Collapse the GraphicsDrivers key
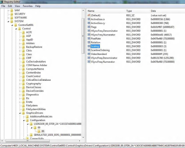185x148 pixels. coord(20,113)
